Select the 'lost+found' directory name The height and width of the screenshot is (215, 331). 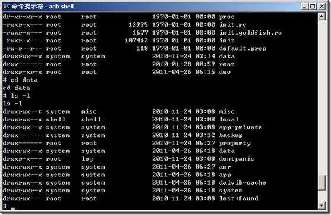(x=238, y=198)
